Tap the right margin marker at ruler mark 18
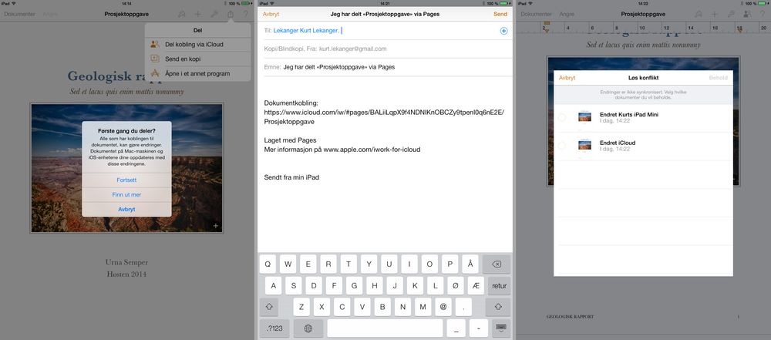This screenshot has height=340, width=771. [x=739, y=30]
